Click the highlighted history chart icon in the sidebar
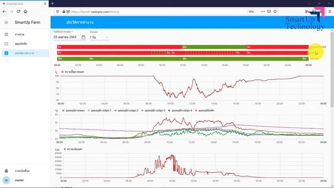 [x=6, y=53]
